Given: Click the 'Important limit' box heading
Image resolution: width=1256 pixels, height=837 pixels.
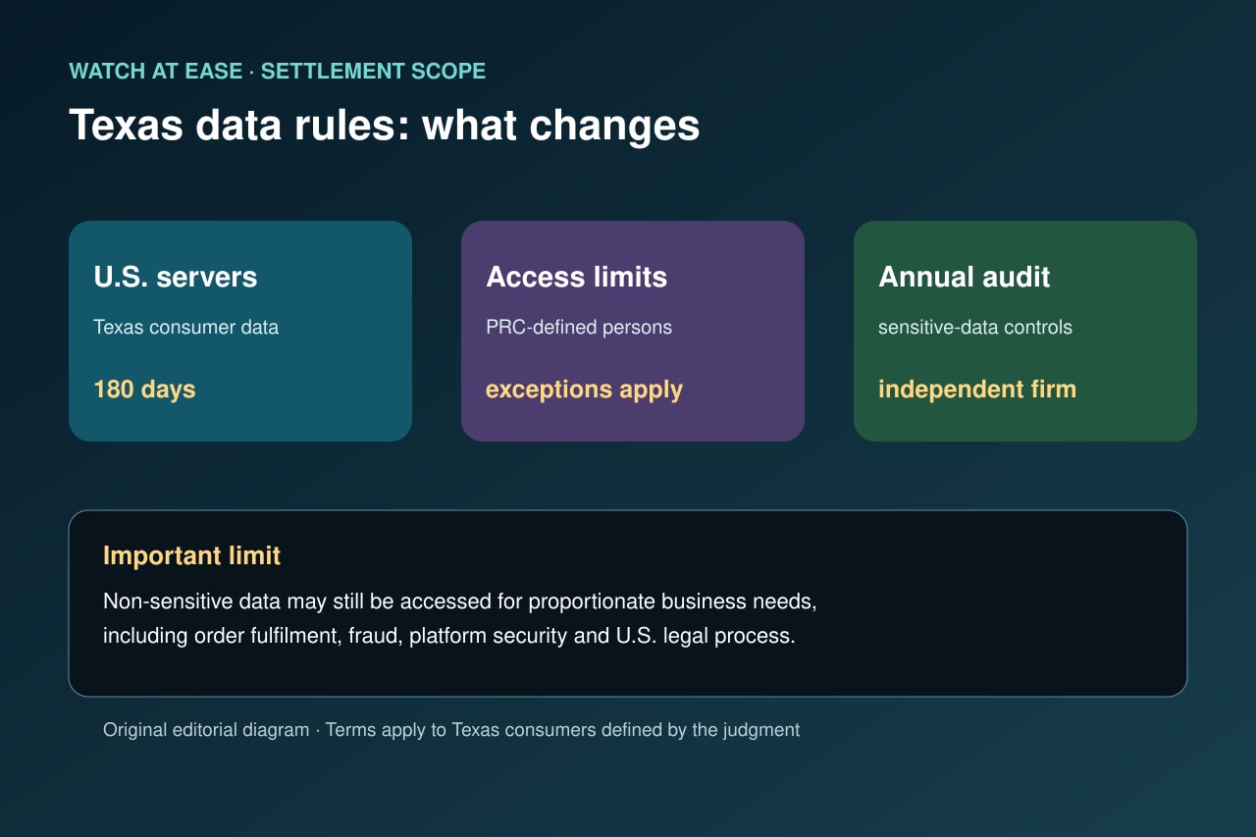Looking at the screenshot, I should (192, 555).
